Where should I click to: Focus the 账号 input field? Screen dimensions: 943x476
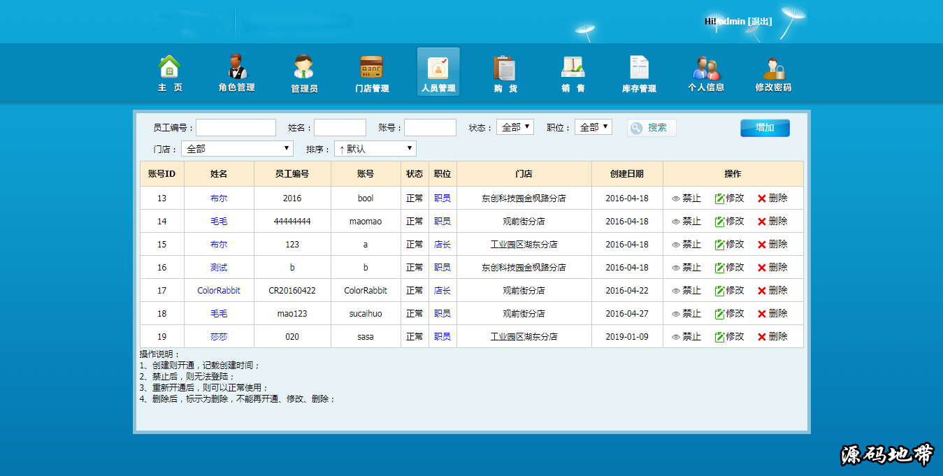[430, 127]
